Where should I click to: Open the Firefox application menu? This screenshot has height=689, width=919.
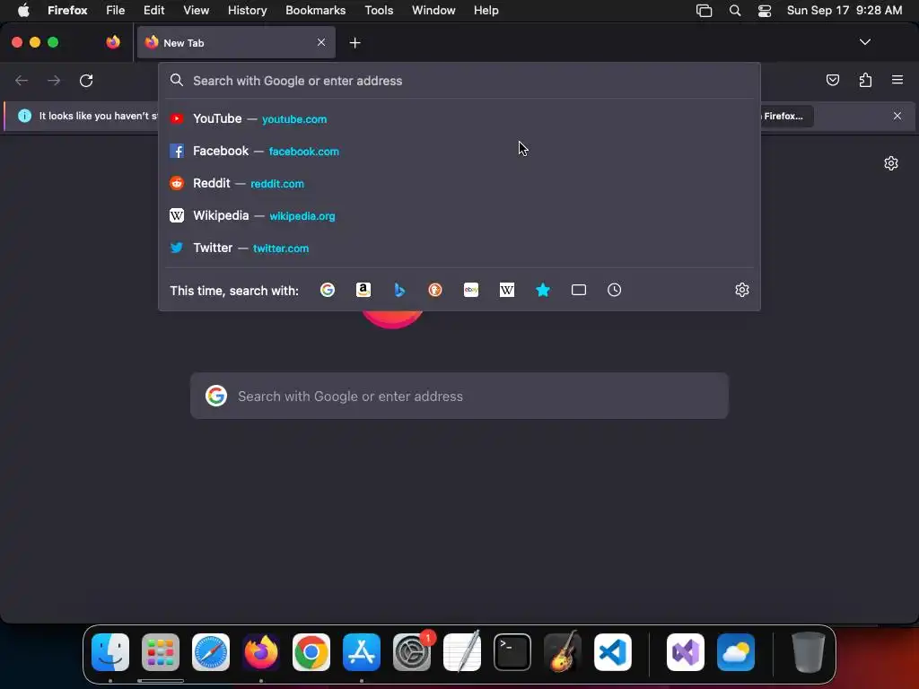pyautogui.click(x=897, y=80)
